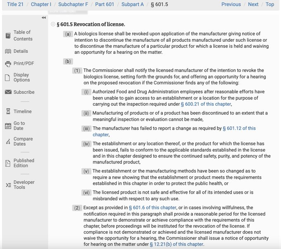Click the Developer Tools code icon
The width and height of the screenshot is (281, 249).
tap(8, 185)
